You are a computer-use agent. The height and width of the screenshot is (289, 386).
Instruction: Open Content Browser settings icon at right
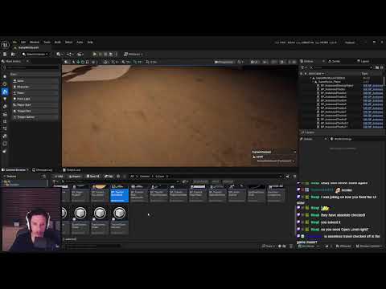click(x=294, y=177)
